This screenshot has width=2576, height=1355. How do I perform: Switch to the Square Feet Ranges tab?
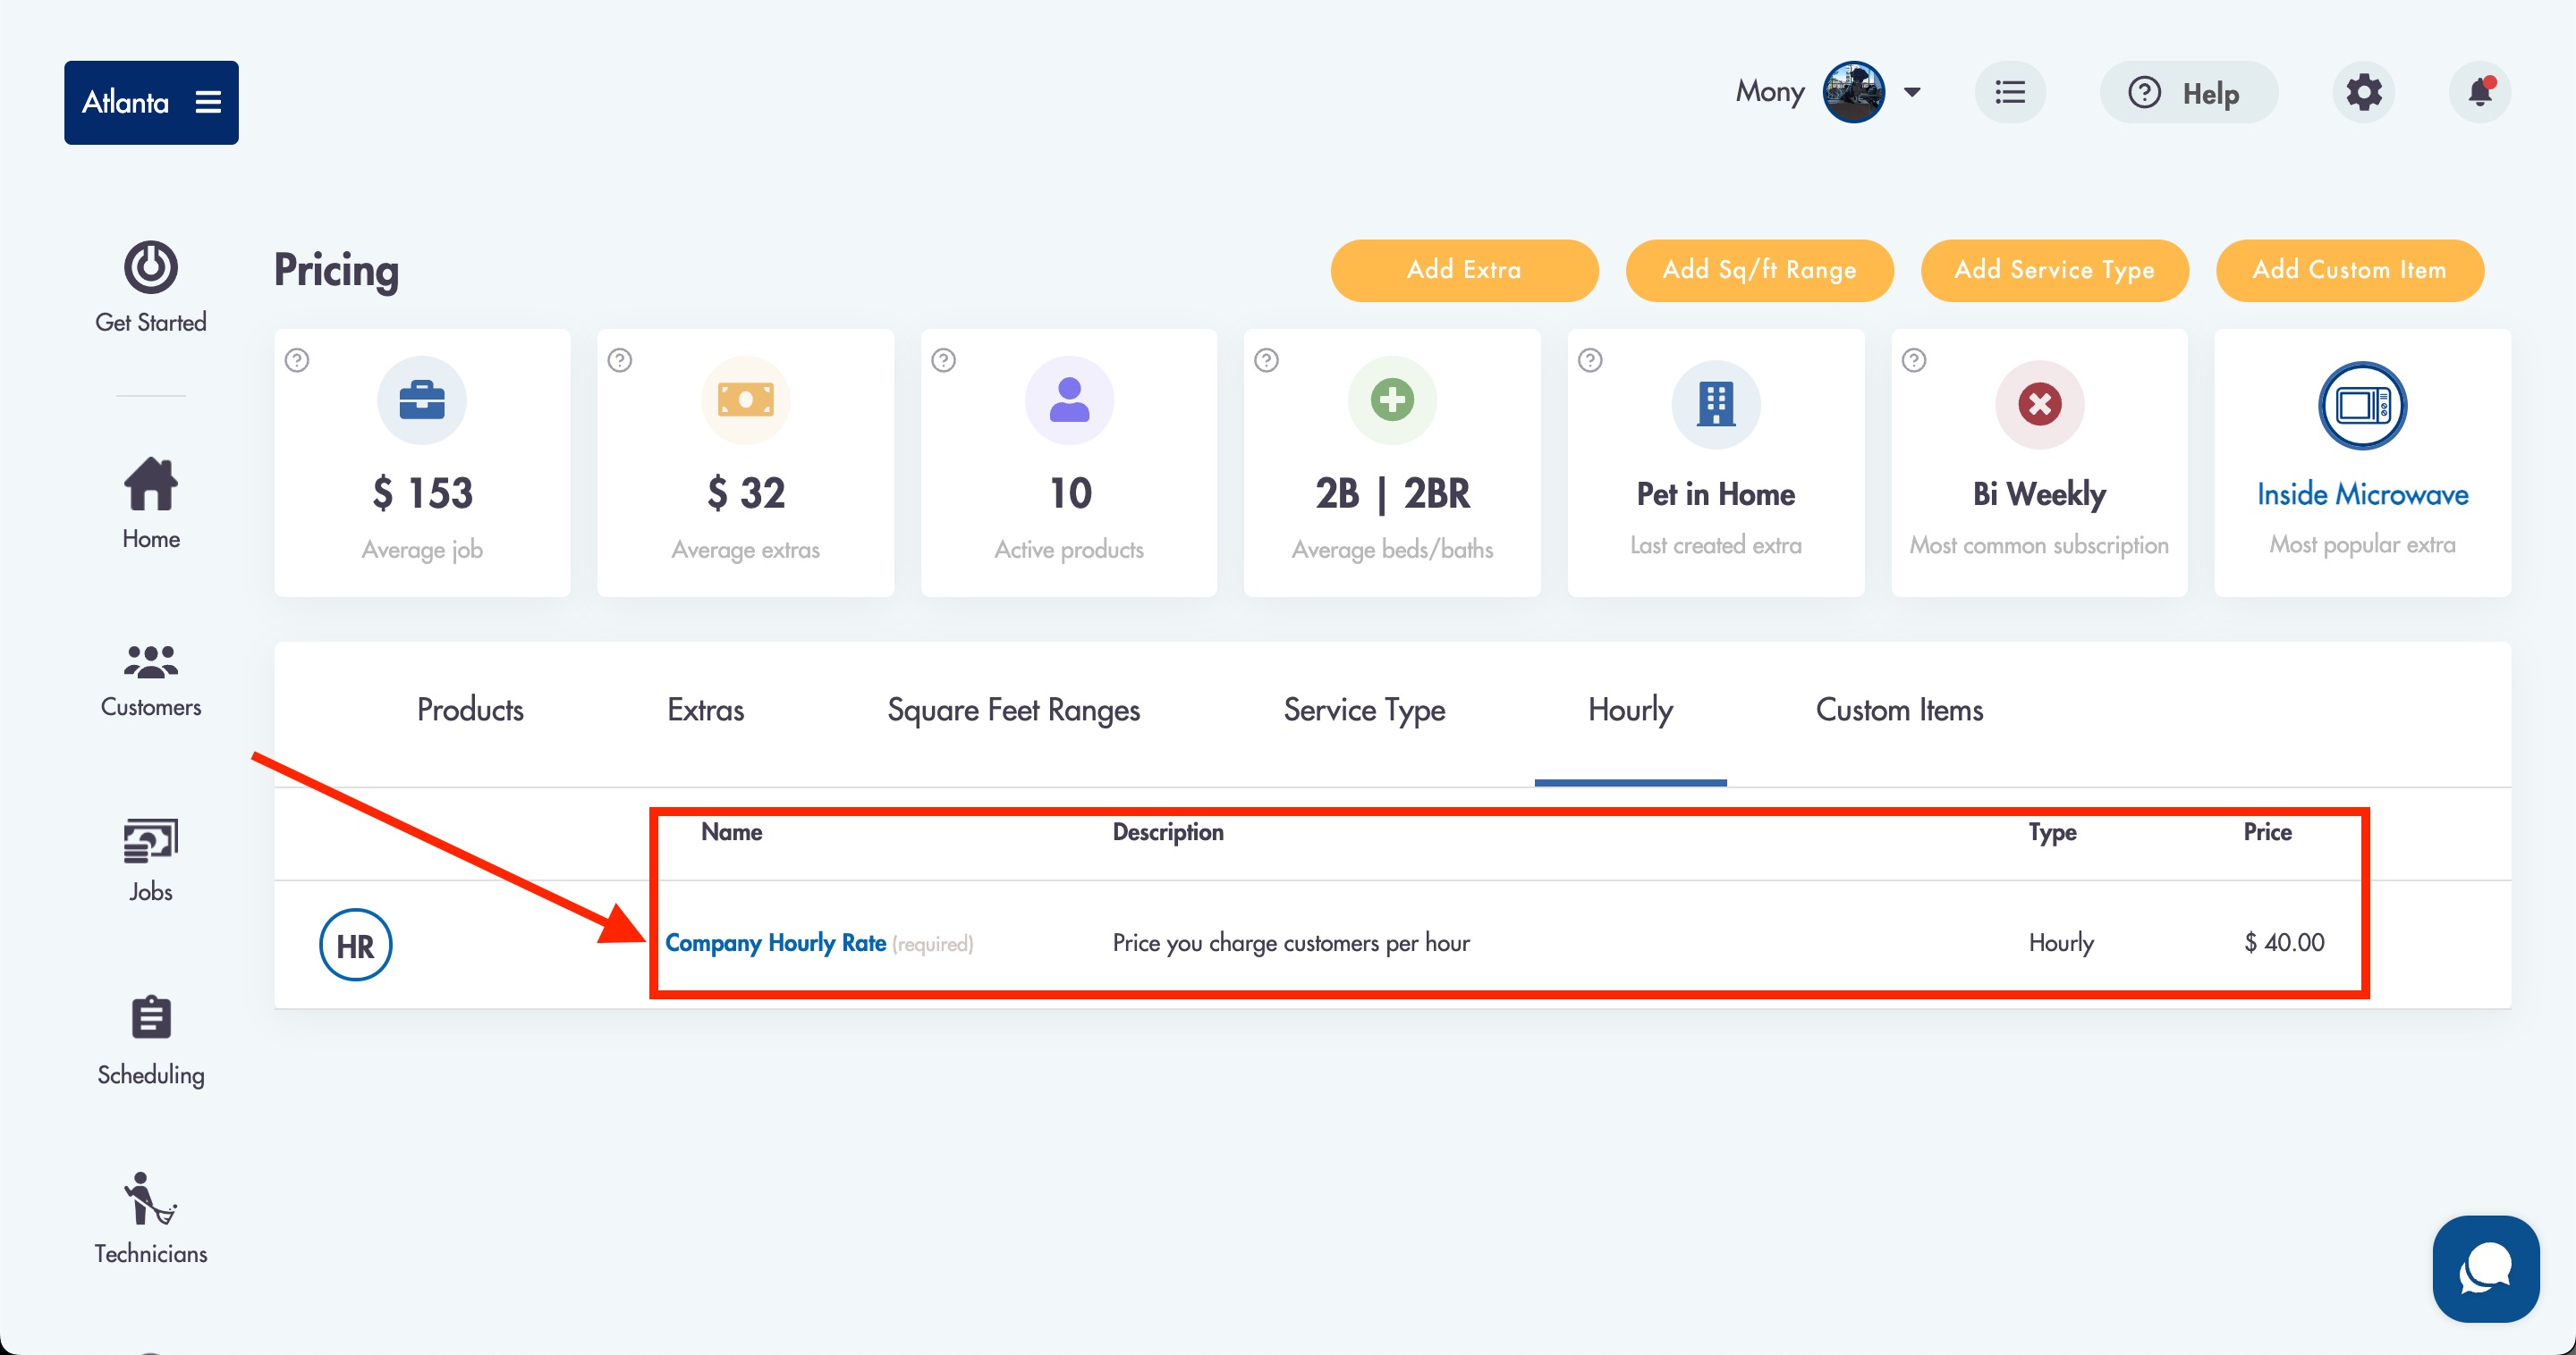1014,710
